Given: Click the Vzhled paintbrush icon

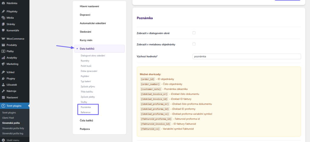Looking at the screenshot, I should point(3,72).
